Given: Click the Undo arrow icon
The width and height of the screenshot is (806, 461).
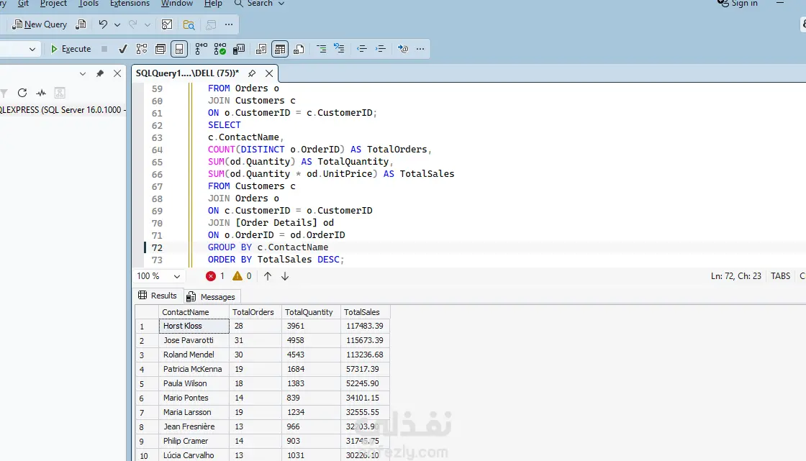Looking at the screenshot, I should tap(103, 24).
